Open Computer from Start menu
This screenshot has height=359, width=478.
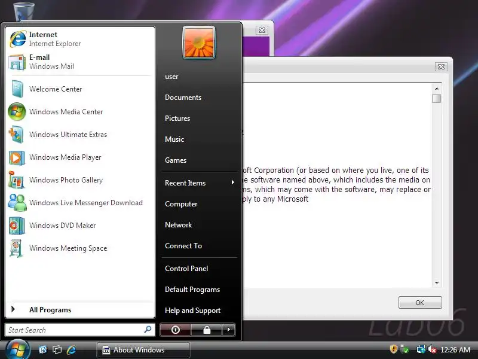pyautogui.click(x=181, y=204)
